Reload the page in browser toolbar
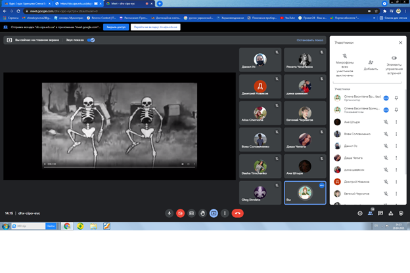This screenshot has height=273, width=410. [x=18, y=11]
